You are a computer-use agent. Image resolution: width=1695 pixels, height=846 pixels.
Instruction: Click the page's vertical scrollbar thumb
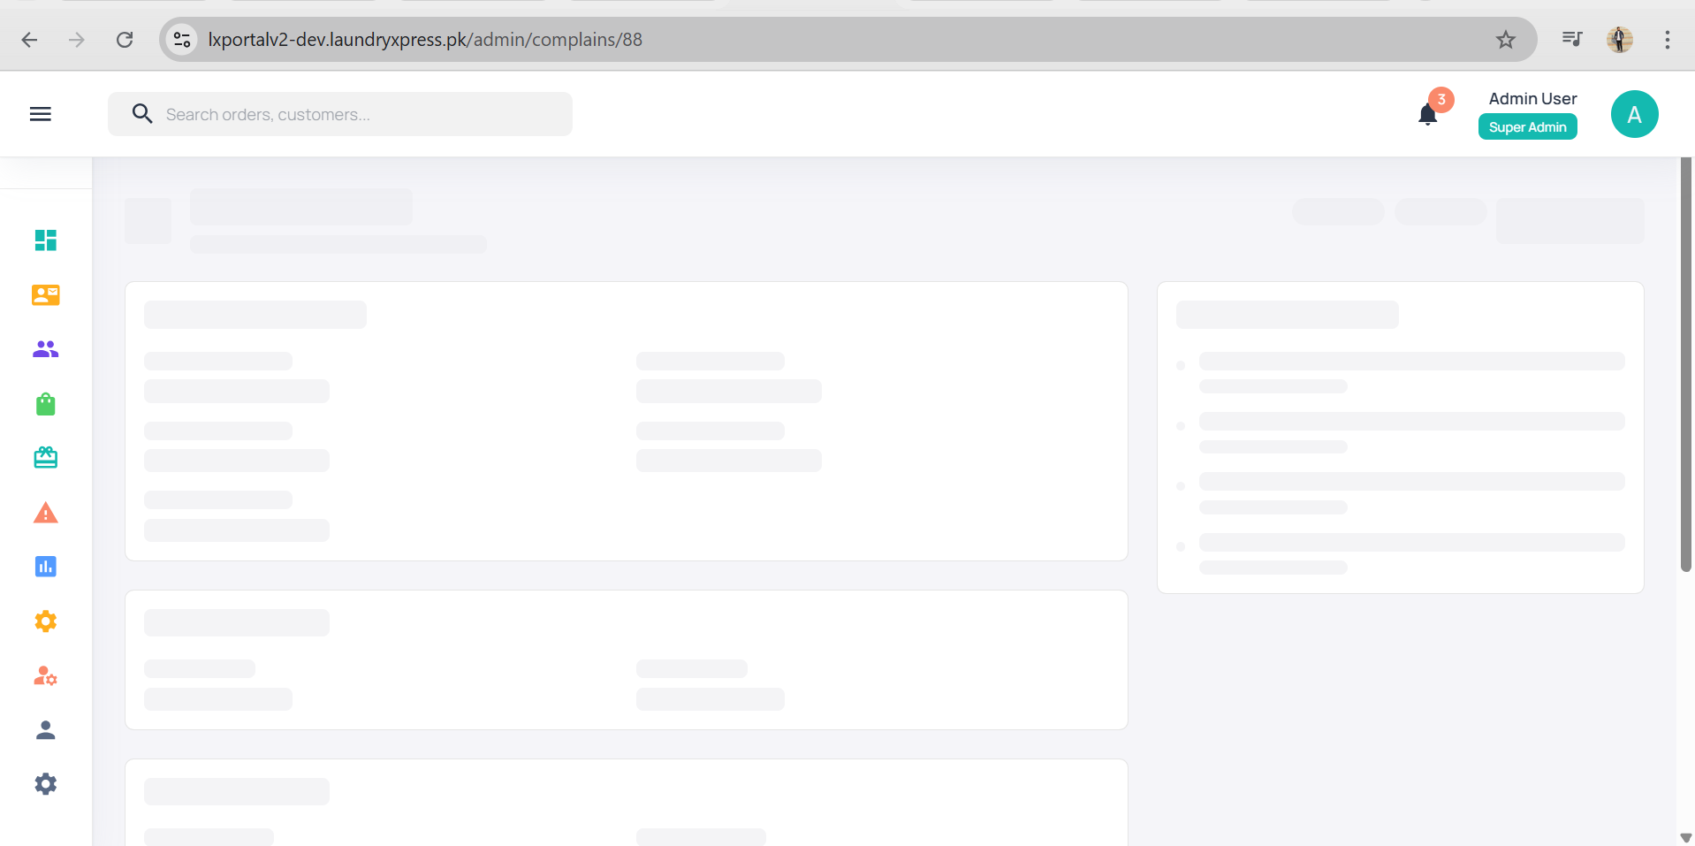click(1685, 362)
